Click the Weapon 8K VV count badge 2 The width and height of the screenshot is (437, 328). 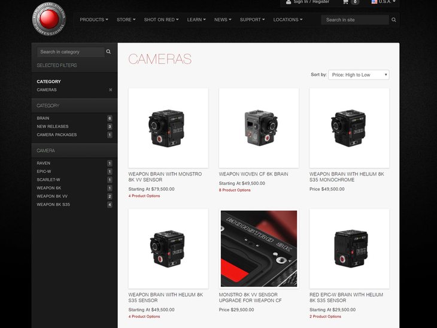pos(110,196)
